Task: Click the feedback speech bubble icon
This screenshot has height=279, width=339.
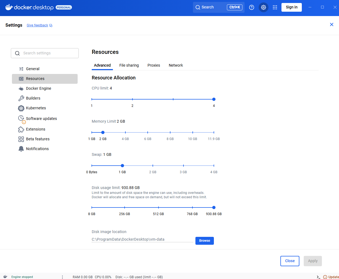Action: point(51,26)
